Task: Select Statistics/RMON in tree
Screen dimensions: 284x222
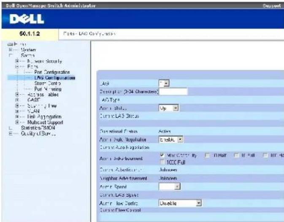Action: [38, 128]
